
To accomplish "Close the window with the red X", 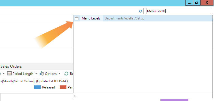I will click(207, 3).
